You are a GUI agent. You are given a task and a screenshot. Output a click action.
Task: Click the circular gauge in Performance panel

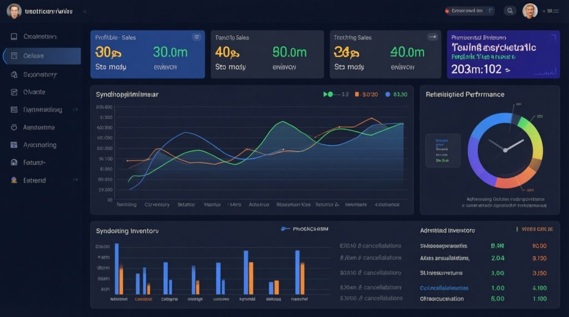coord(505,150)
